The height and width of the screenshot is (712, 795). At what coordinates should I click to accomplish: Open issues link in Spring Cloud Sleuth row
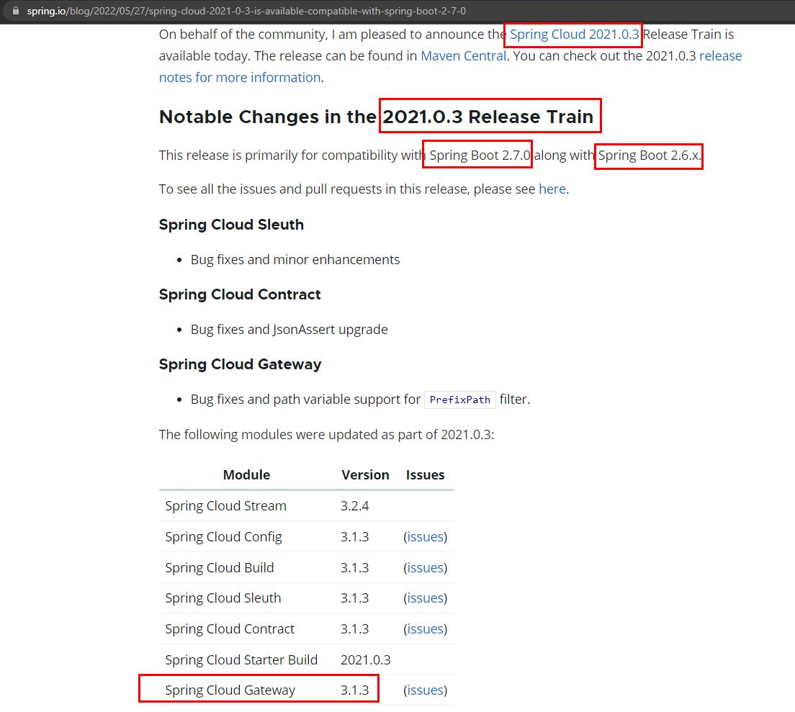point(426,598)
